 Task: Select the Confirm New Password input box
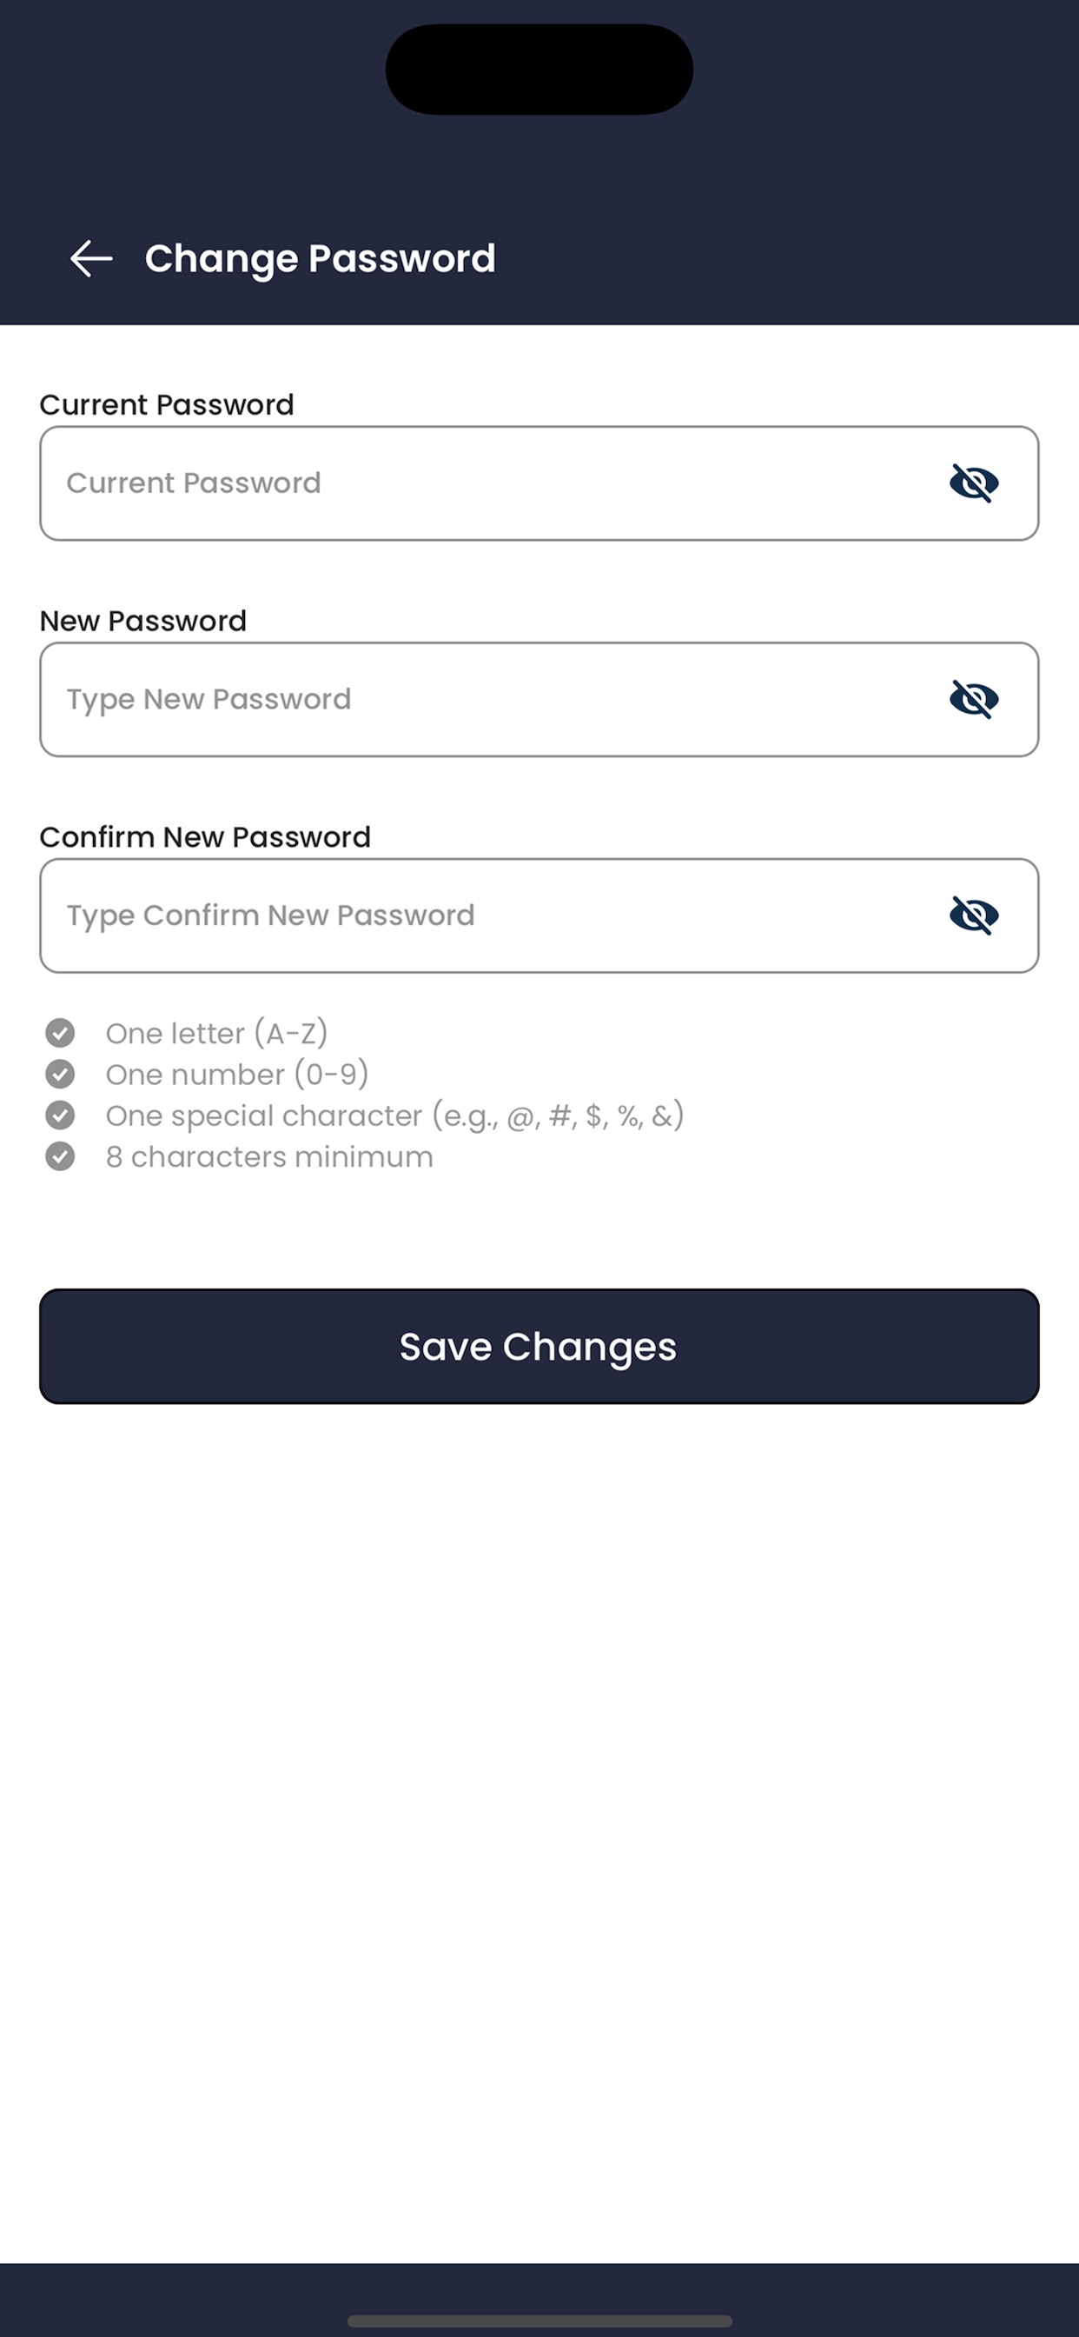(x=490, y=915)
